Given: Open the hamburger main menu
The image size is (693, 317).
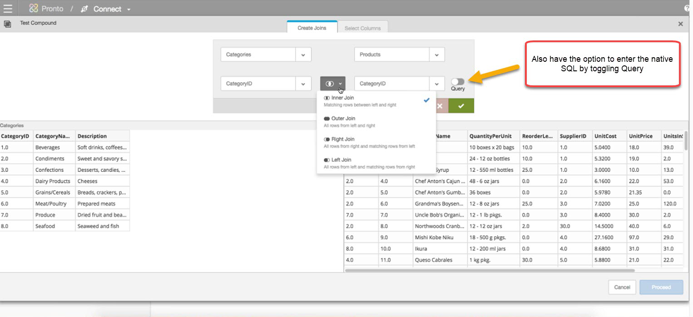Looking at the screenshot, I should (x=8, y=9).
